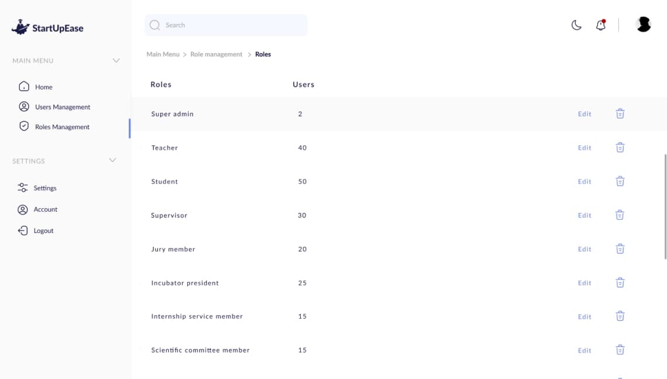Select the Incubator president role name
The image size is (667, 379).
tap(185, 283)
